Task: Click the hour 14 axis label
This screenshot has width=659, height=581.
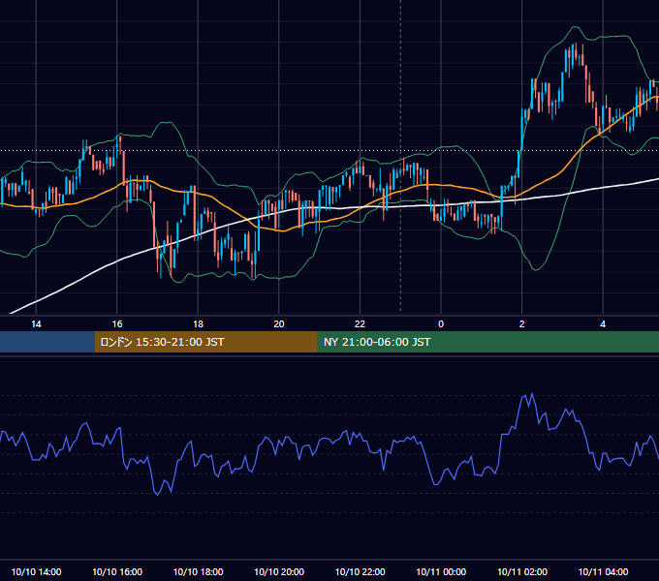Action: (36, 324)
